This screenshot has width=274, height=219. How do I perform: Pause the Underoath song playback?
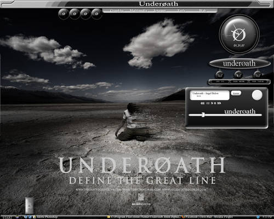[208, 103]
